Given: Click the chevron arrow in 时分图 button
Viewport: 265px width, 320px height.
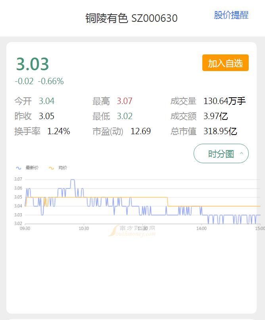Looking at the screenshot, I should tap(242, 153).
